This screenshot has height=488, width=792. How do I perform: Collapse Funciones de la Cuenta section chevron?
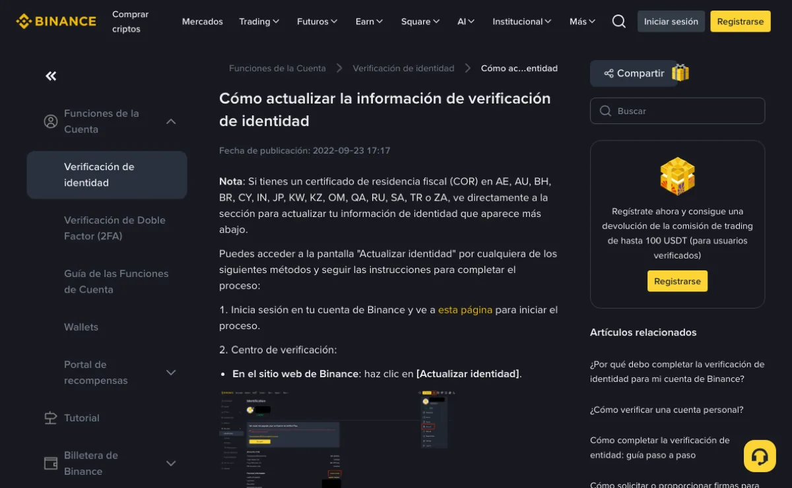coord(171,121)
